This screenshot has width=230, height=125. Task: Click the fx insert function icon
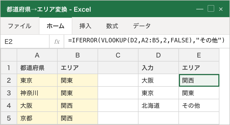click(57, 42)
